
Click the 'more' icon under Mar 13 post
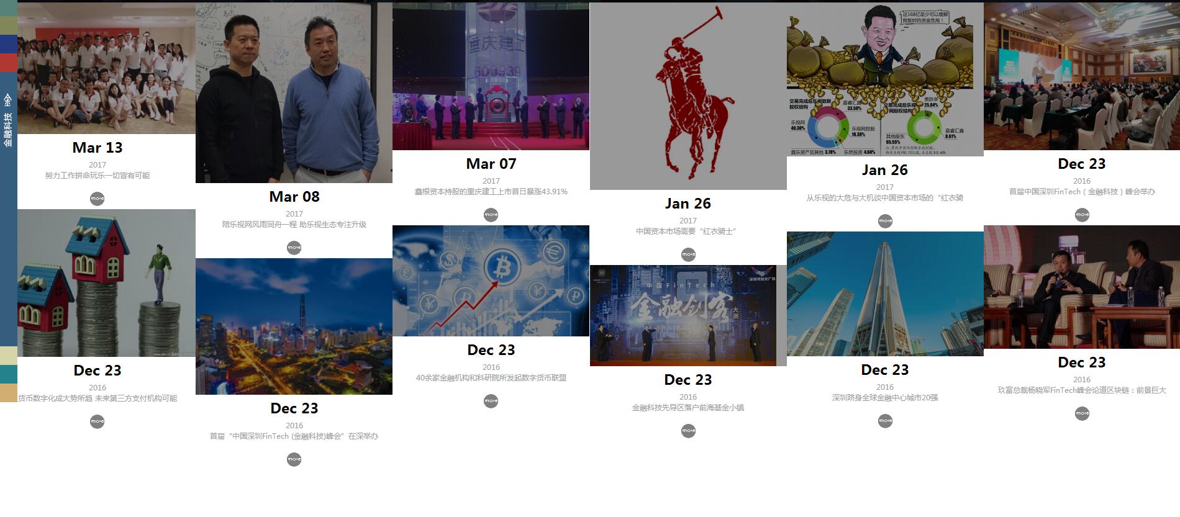coord(97,199)
